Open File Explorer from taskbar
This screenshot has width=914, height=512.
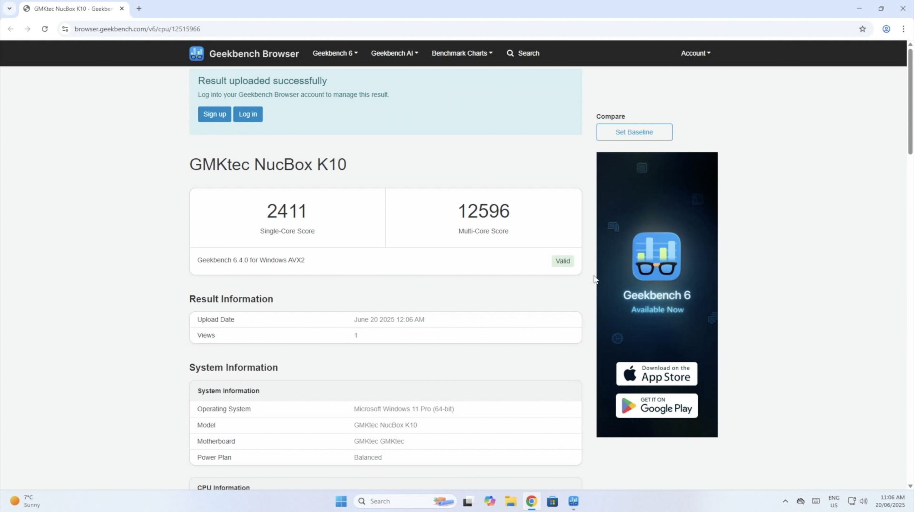point(511,501)
